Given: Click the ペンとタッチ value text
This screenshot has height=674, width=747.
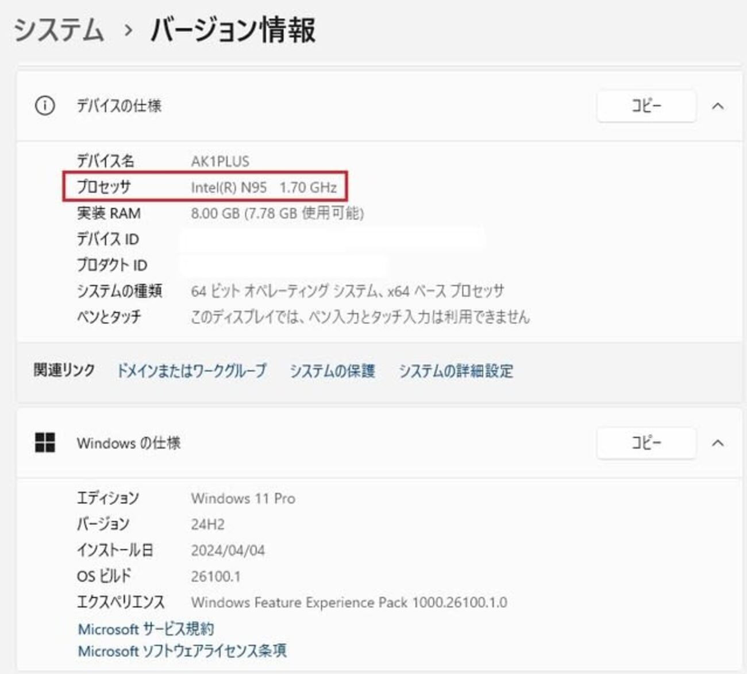Looking at the screenshot, I should tap(360, 317).
